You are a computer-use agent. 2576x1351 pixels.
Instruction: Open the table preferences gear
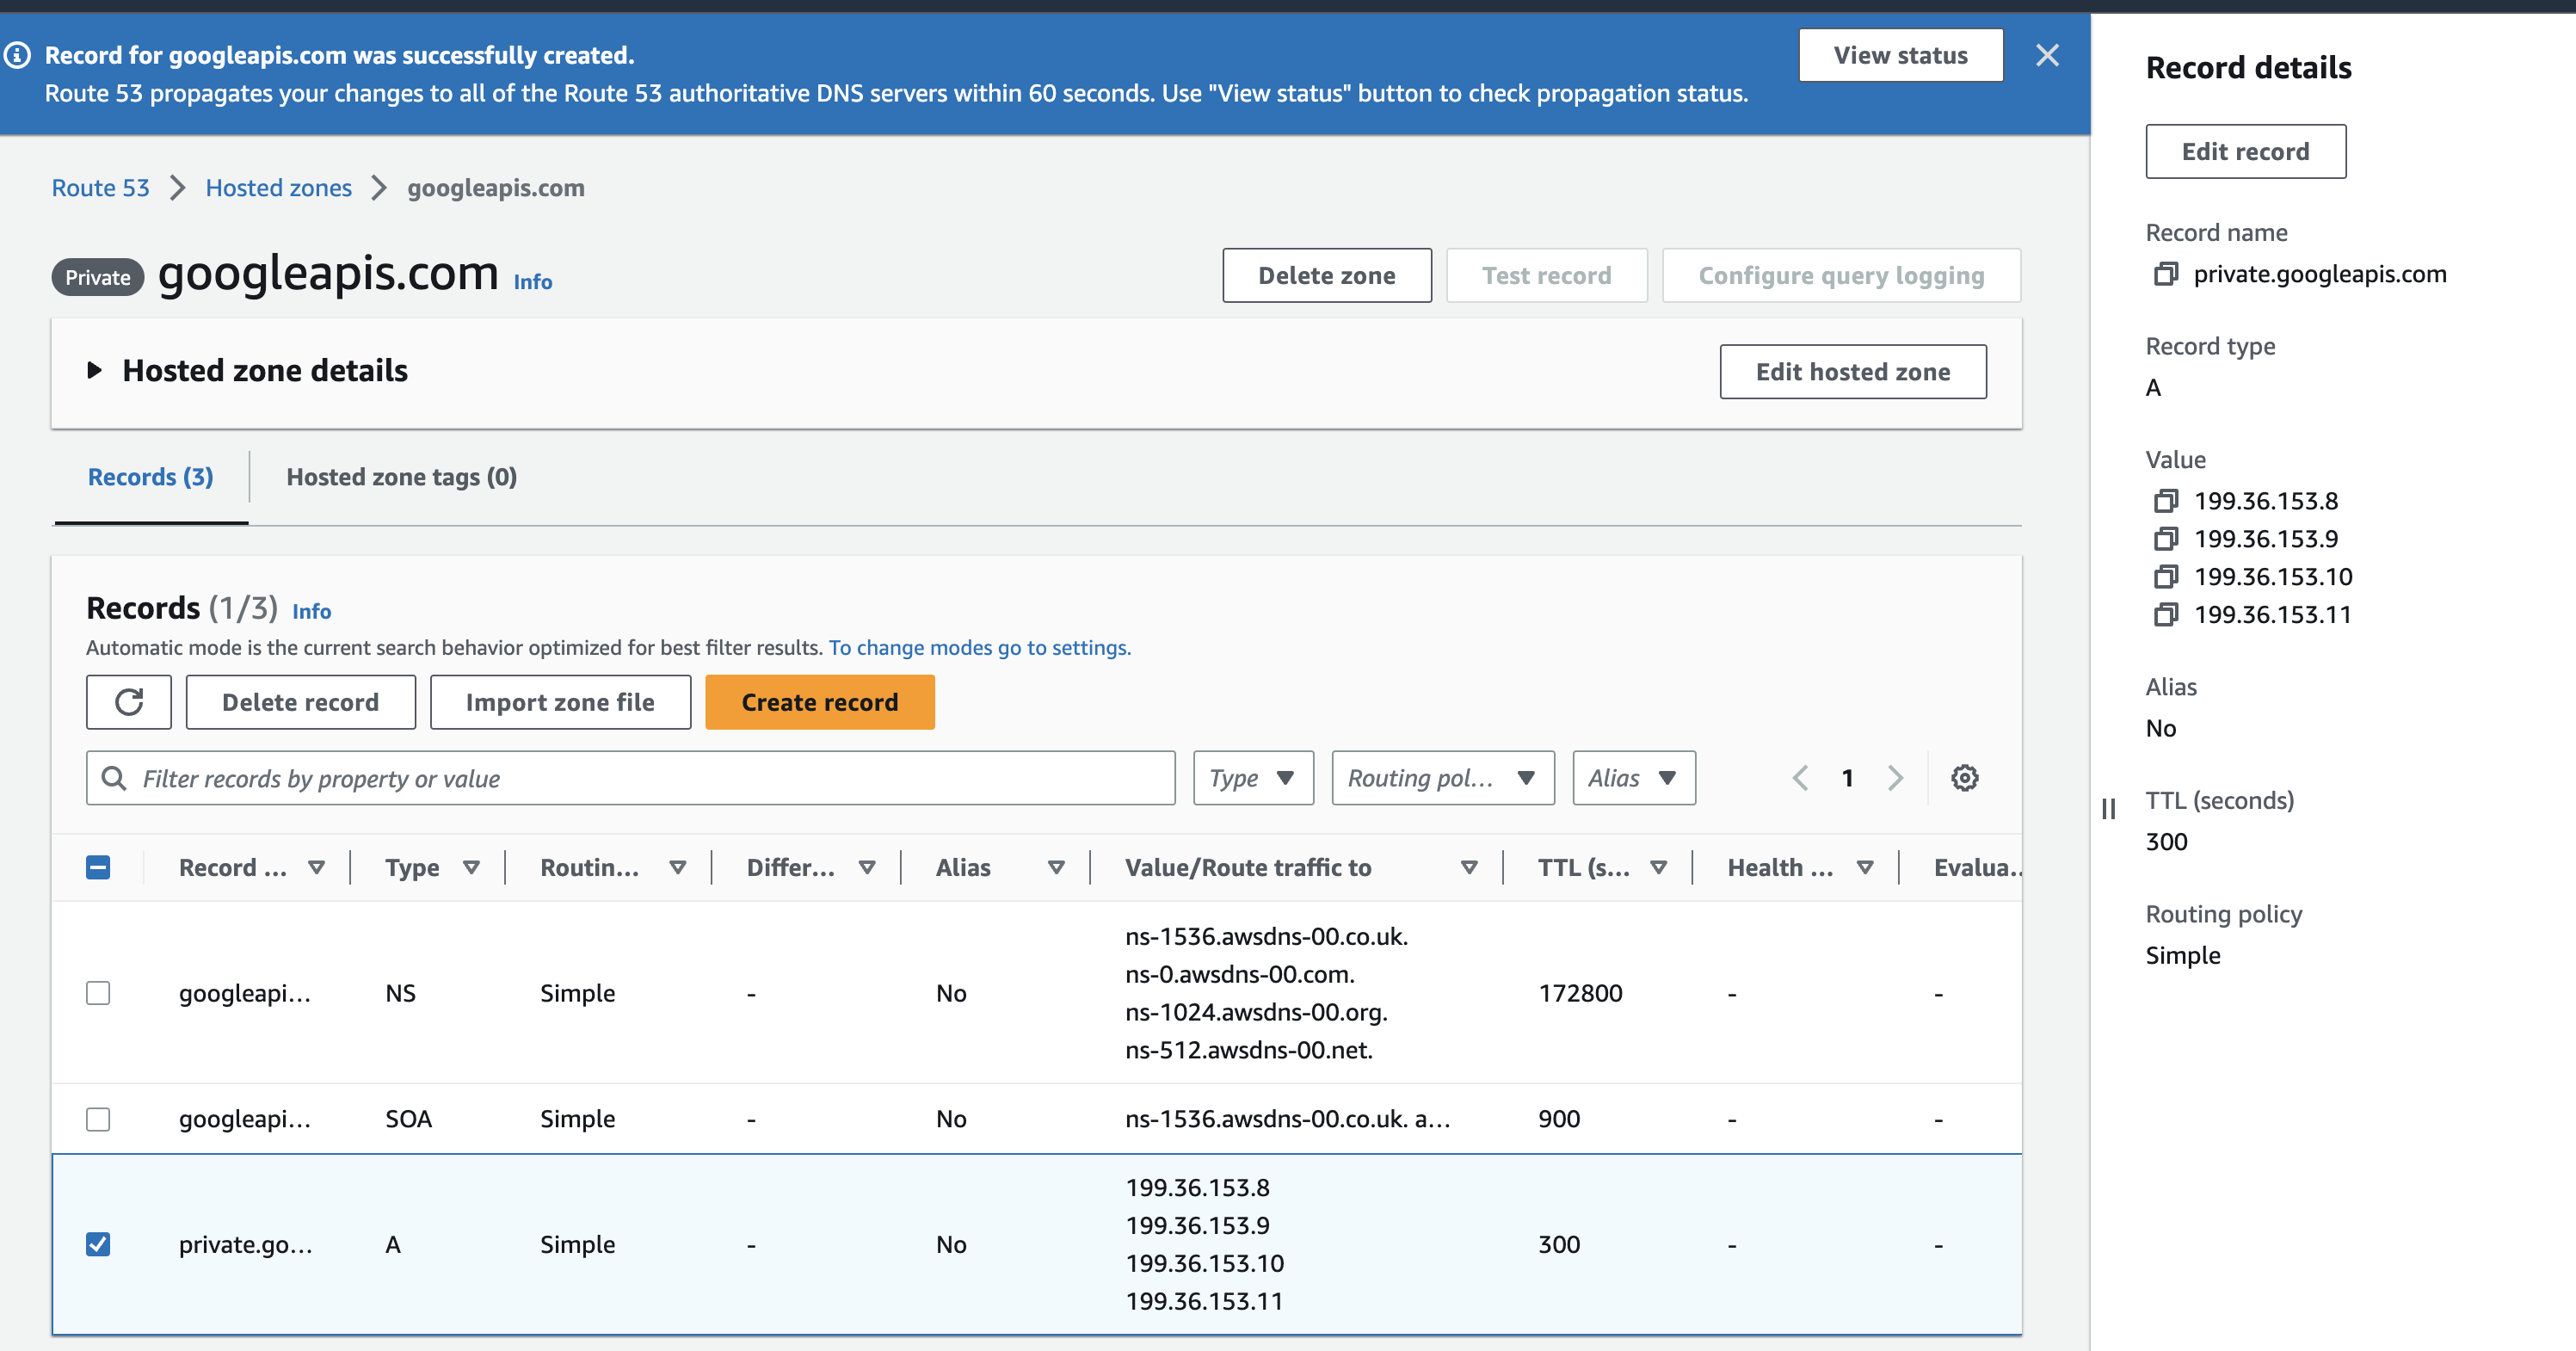[x=1964, y=777]
